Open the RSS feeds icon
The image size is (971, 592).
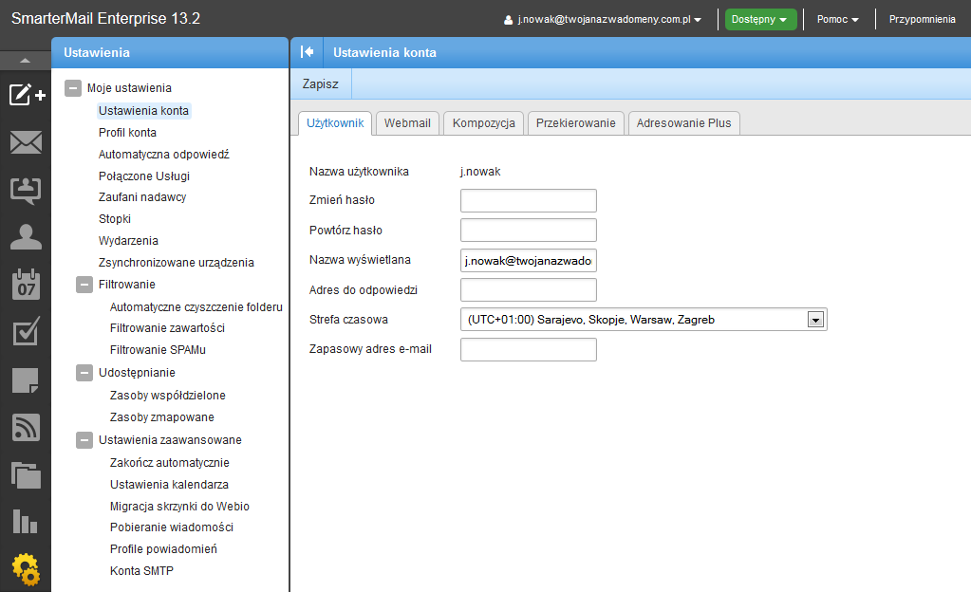click(26, 427)
